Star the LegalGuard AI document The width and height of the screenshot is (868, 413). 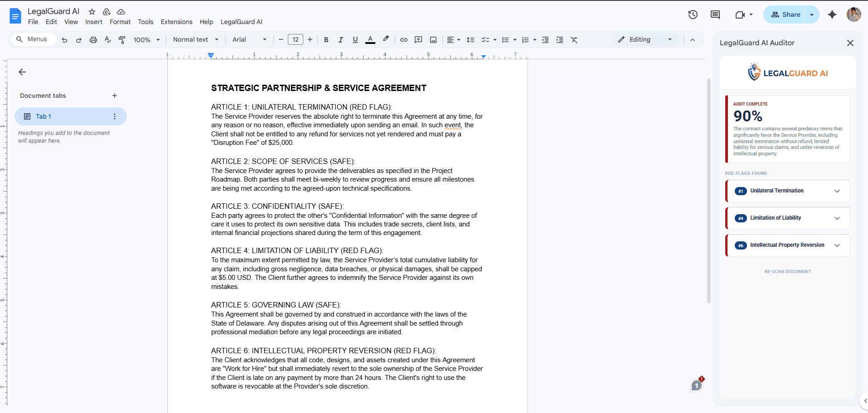[92, 12]
